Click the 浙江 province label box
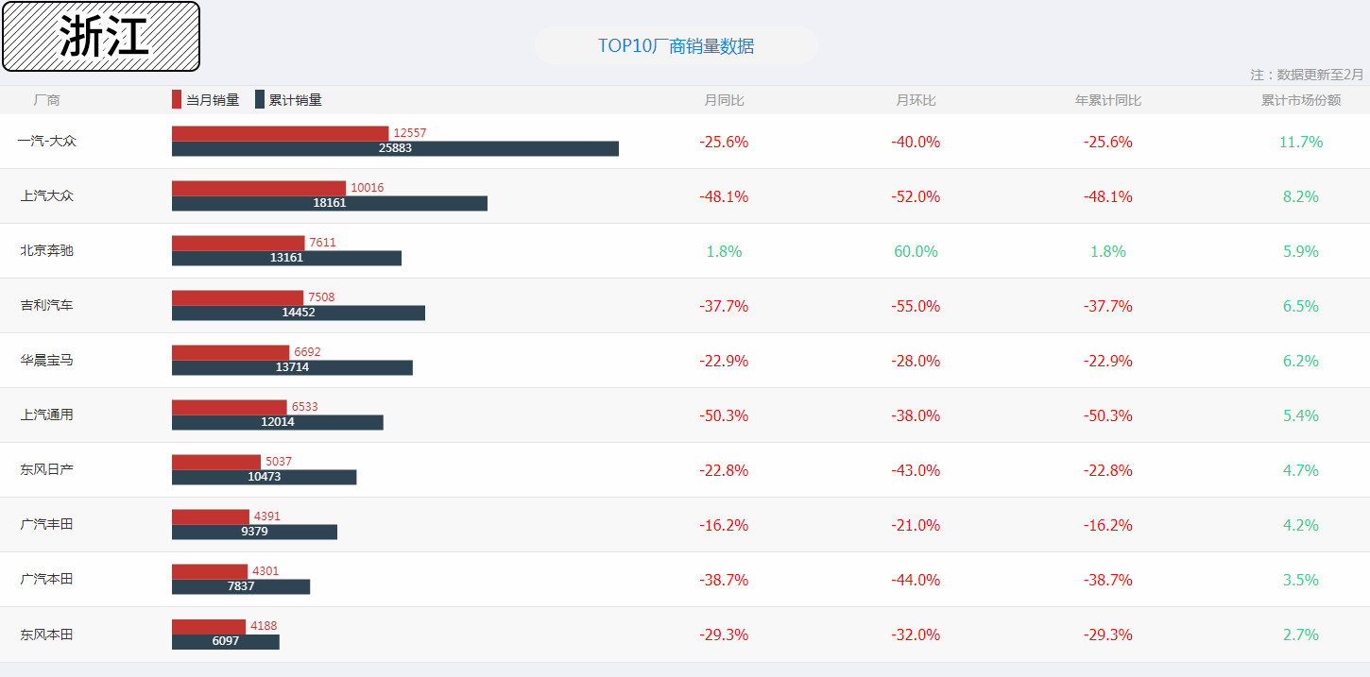This screenshot has height=677, width=1370. point(101,37)
